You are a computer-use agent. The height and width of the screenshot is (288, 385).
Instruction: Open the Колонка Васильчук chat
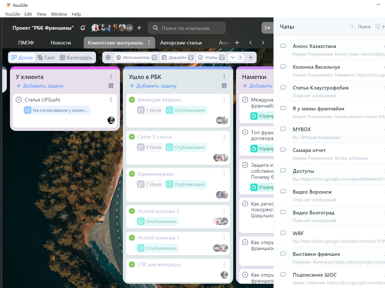[x=329, y=70]
